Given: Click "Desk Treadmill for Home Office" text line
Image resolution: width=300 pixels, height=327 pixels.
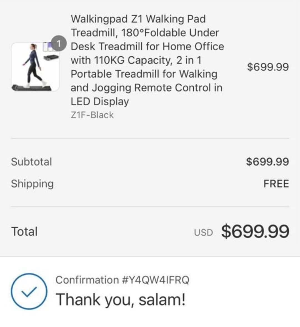Looking at the screenshot, I should 147,46.
